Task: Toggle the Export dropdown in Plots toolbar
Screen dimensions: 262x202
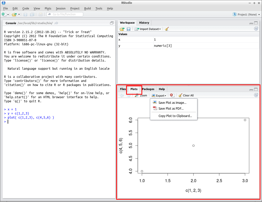Action: [x=159, y=95]
